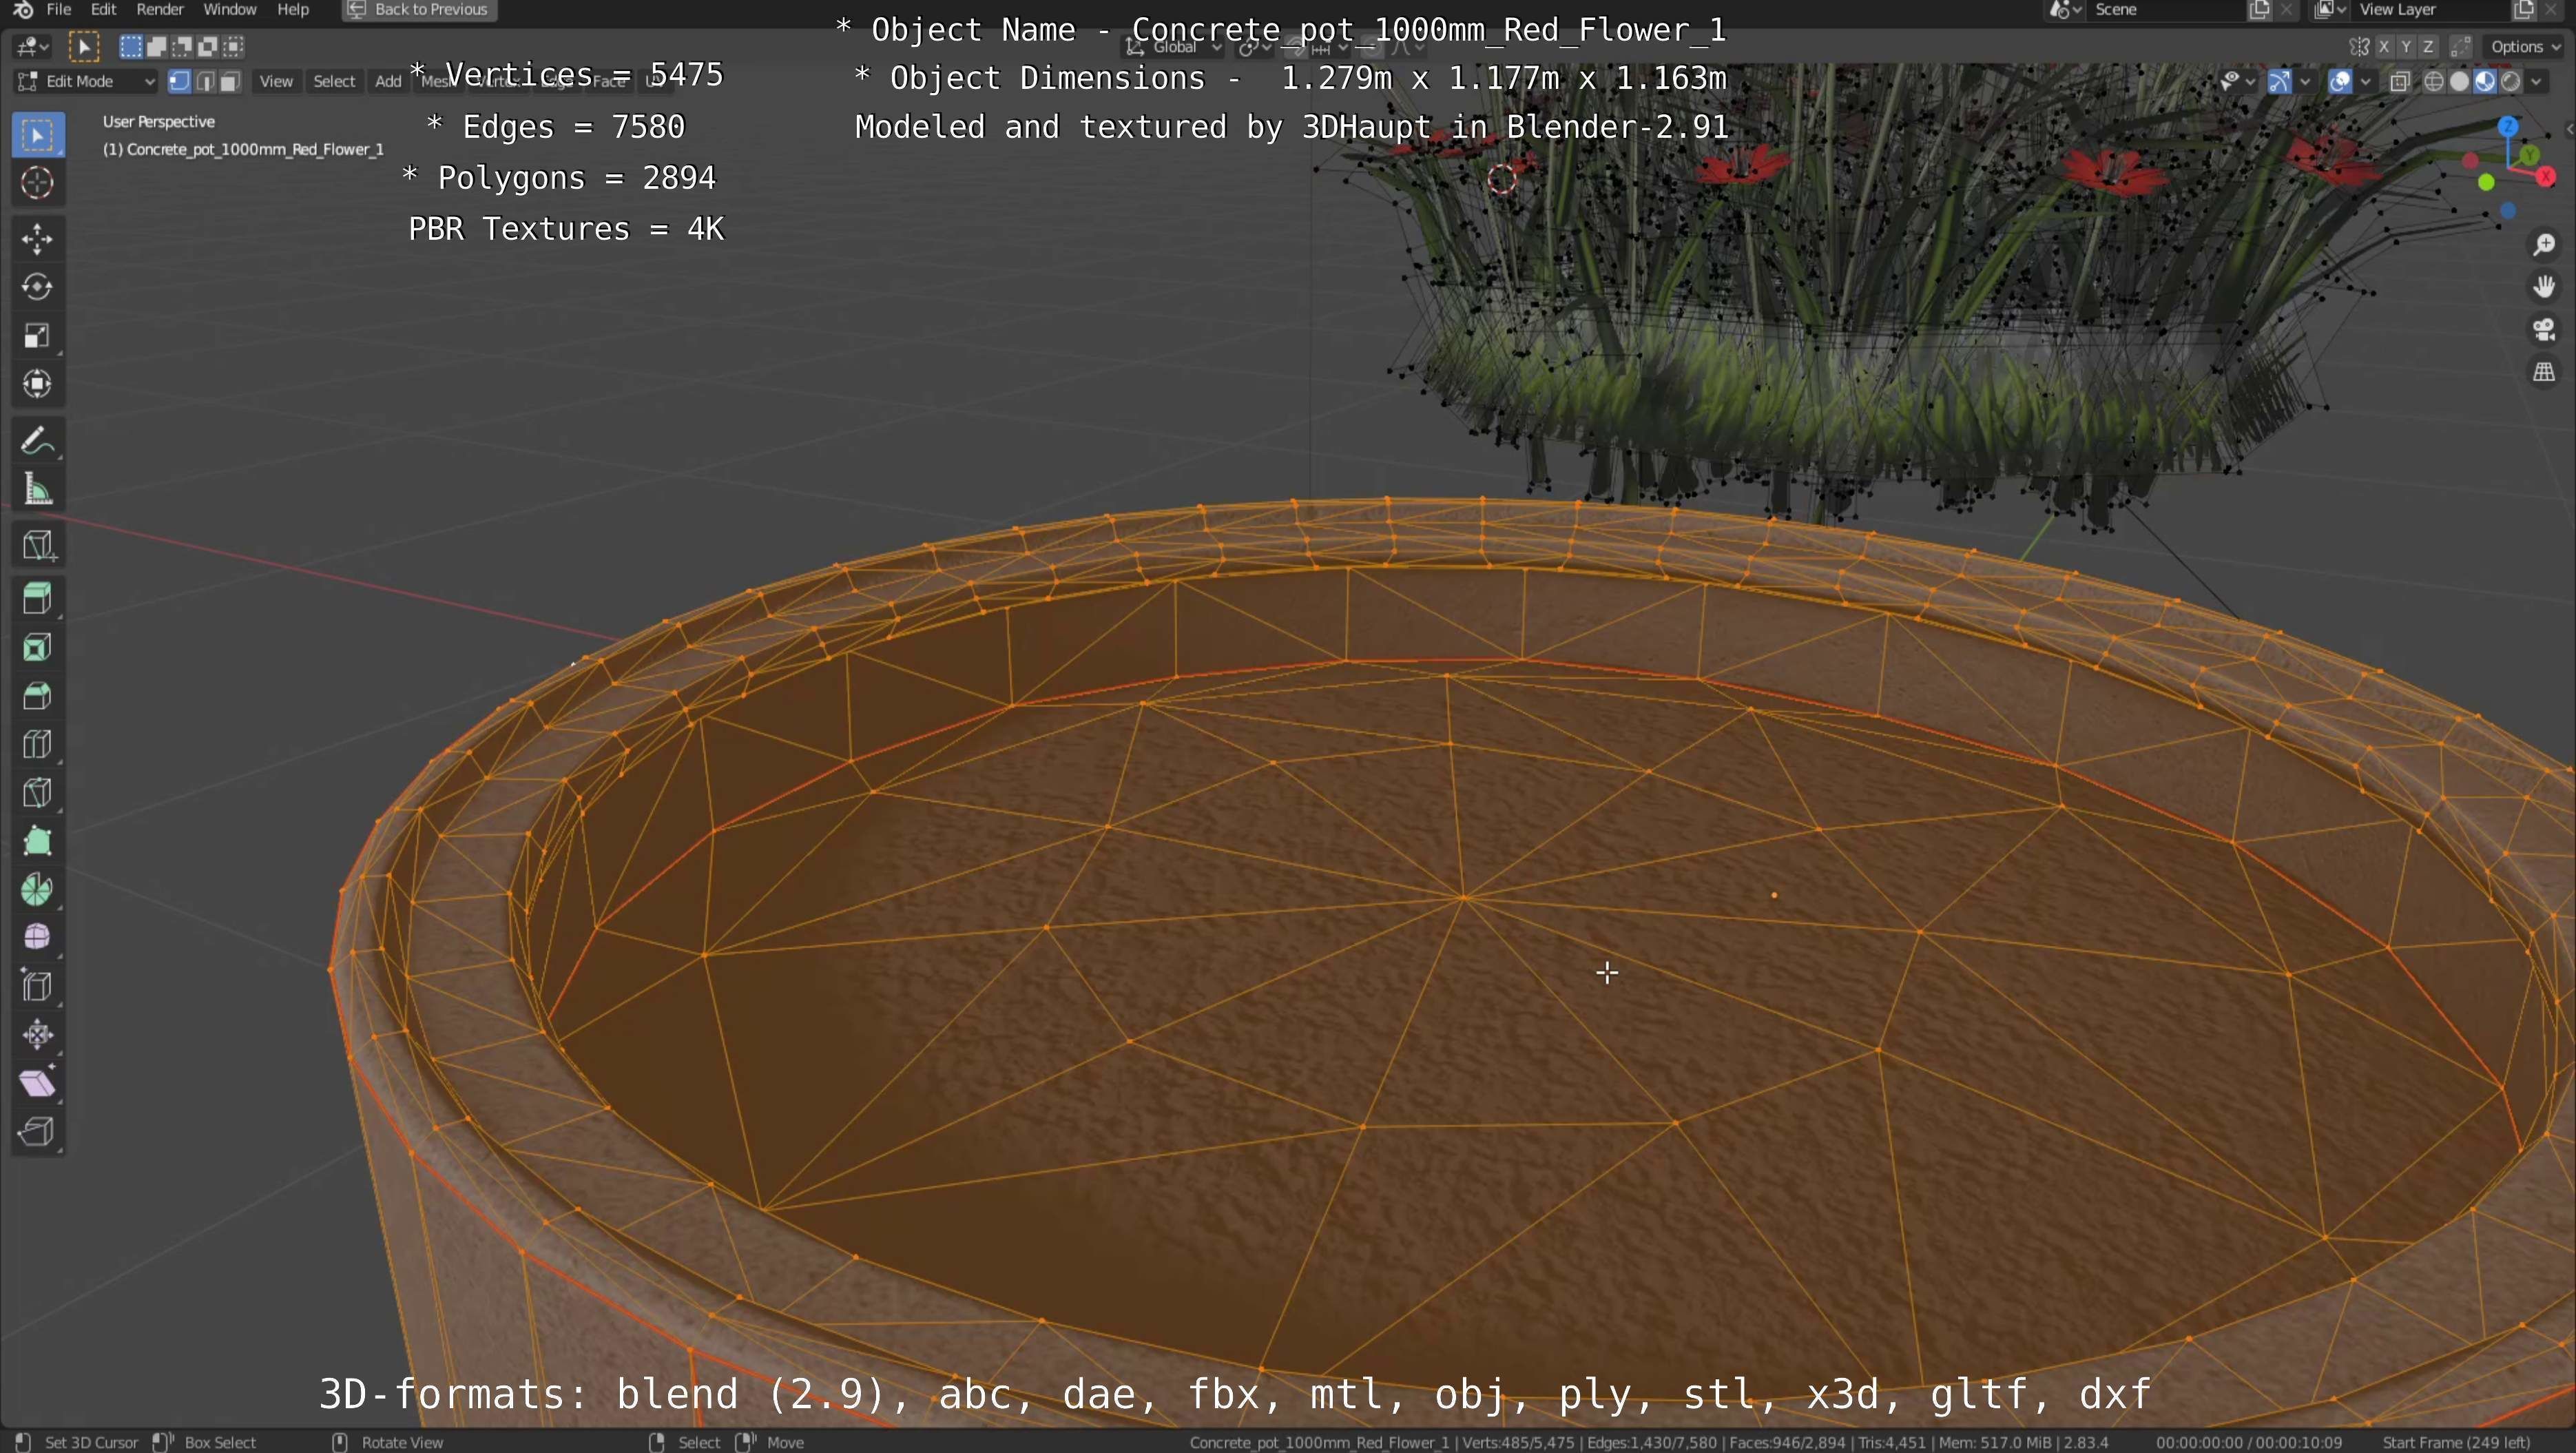Image resolution: width=2576 pixels, height=1453 pixels.
Task: Open the Edit menu
Action: (104, 10)
